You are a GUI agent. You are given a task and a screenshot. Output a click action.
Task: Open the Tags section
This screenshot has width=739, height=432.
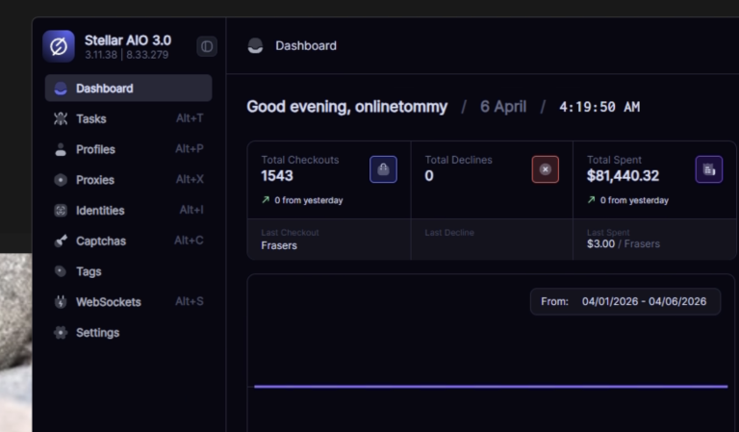[x=128, y=271]
